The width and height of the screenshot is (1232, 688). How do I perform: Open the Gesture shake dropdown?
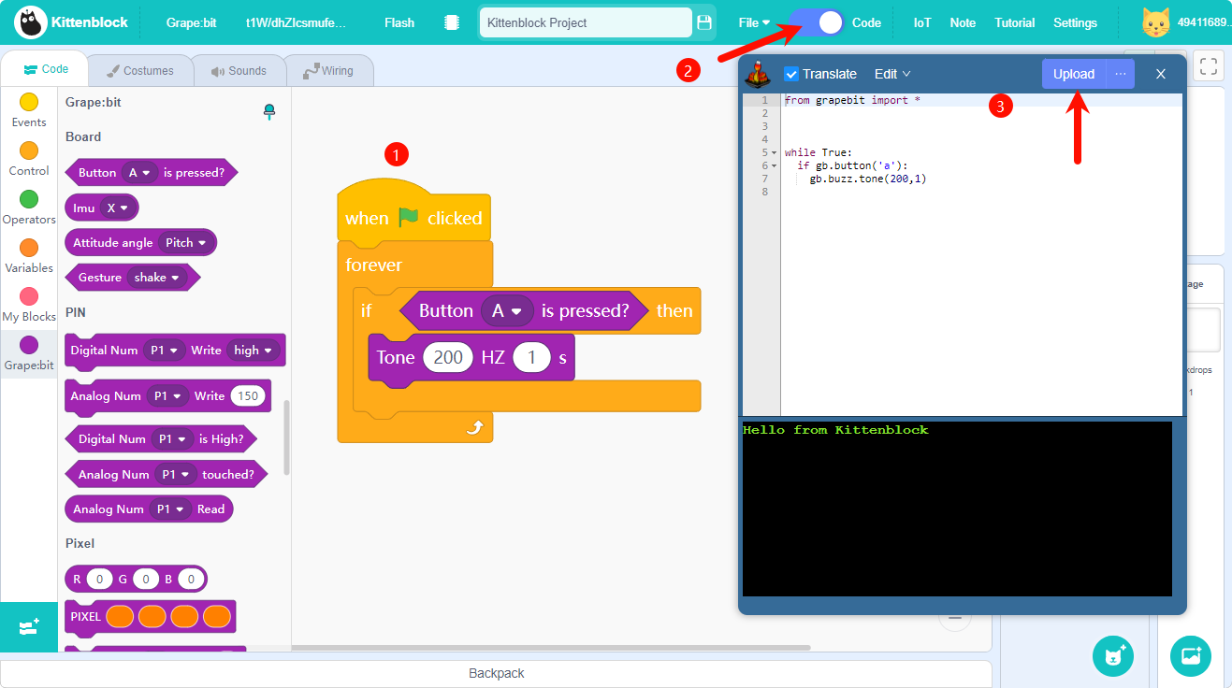point(156,278)
